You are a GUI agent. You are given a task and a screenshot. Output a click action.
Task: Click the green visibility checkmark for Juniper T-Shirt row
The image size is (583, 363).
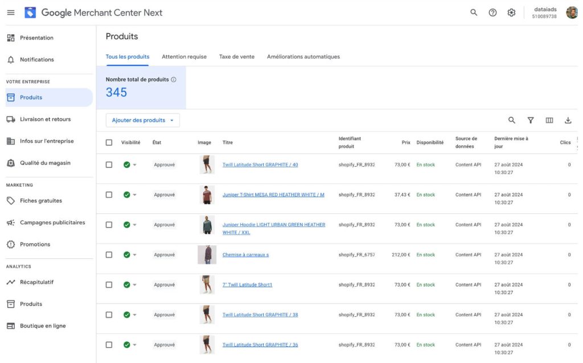(127, 195)
